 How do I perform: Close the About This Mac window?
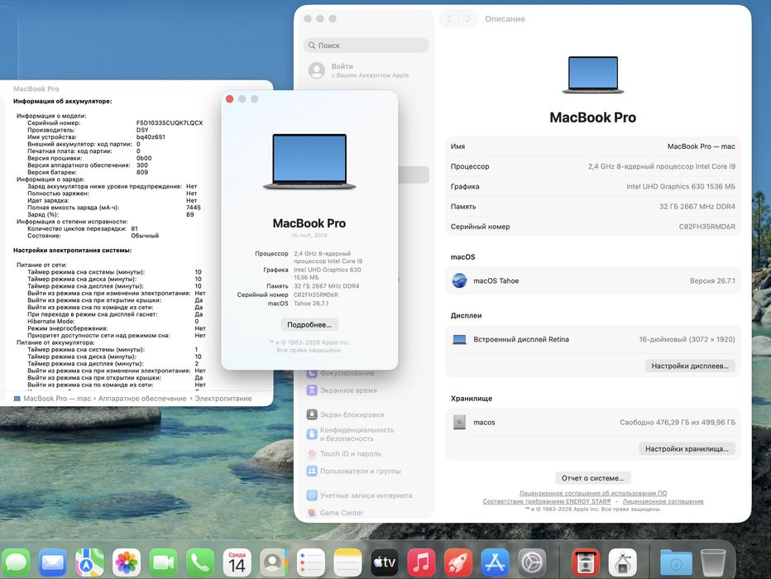click(230, 98)
